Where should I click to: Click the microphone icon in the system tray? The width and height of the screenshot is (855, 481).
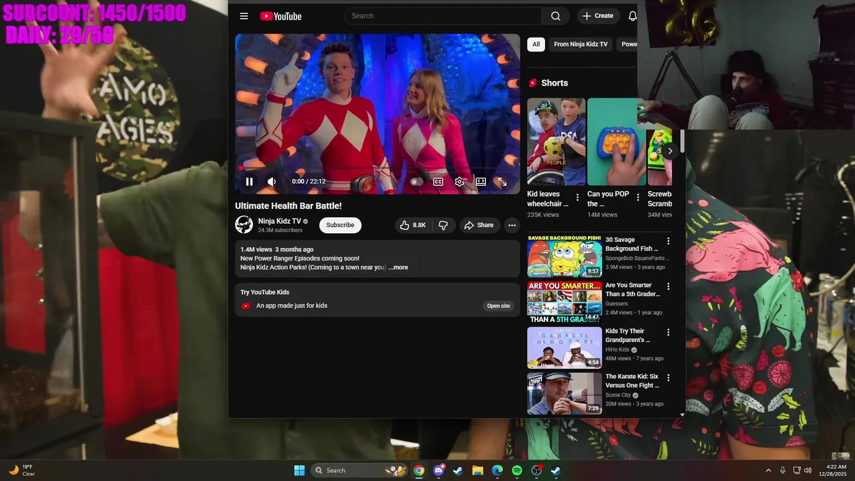coord(783,470)
